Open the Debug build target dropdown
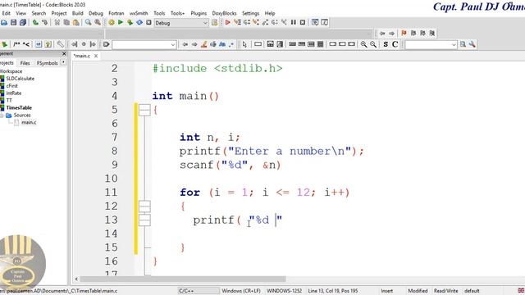This screenshot has height=295, width=525. (181, 23)
